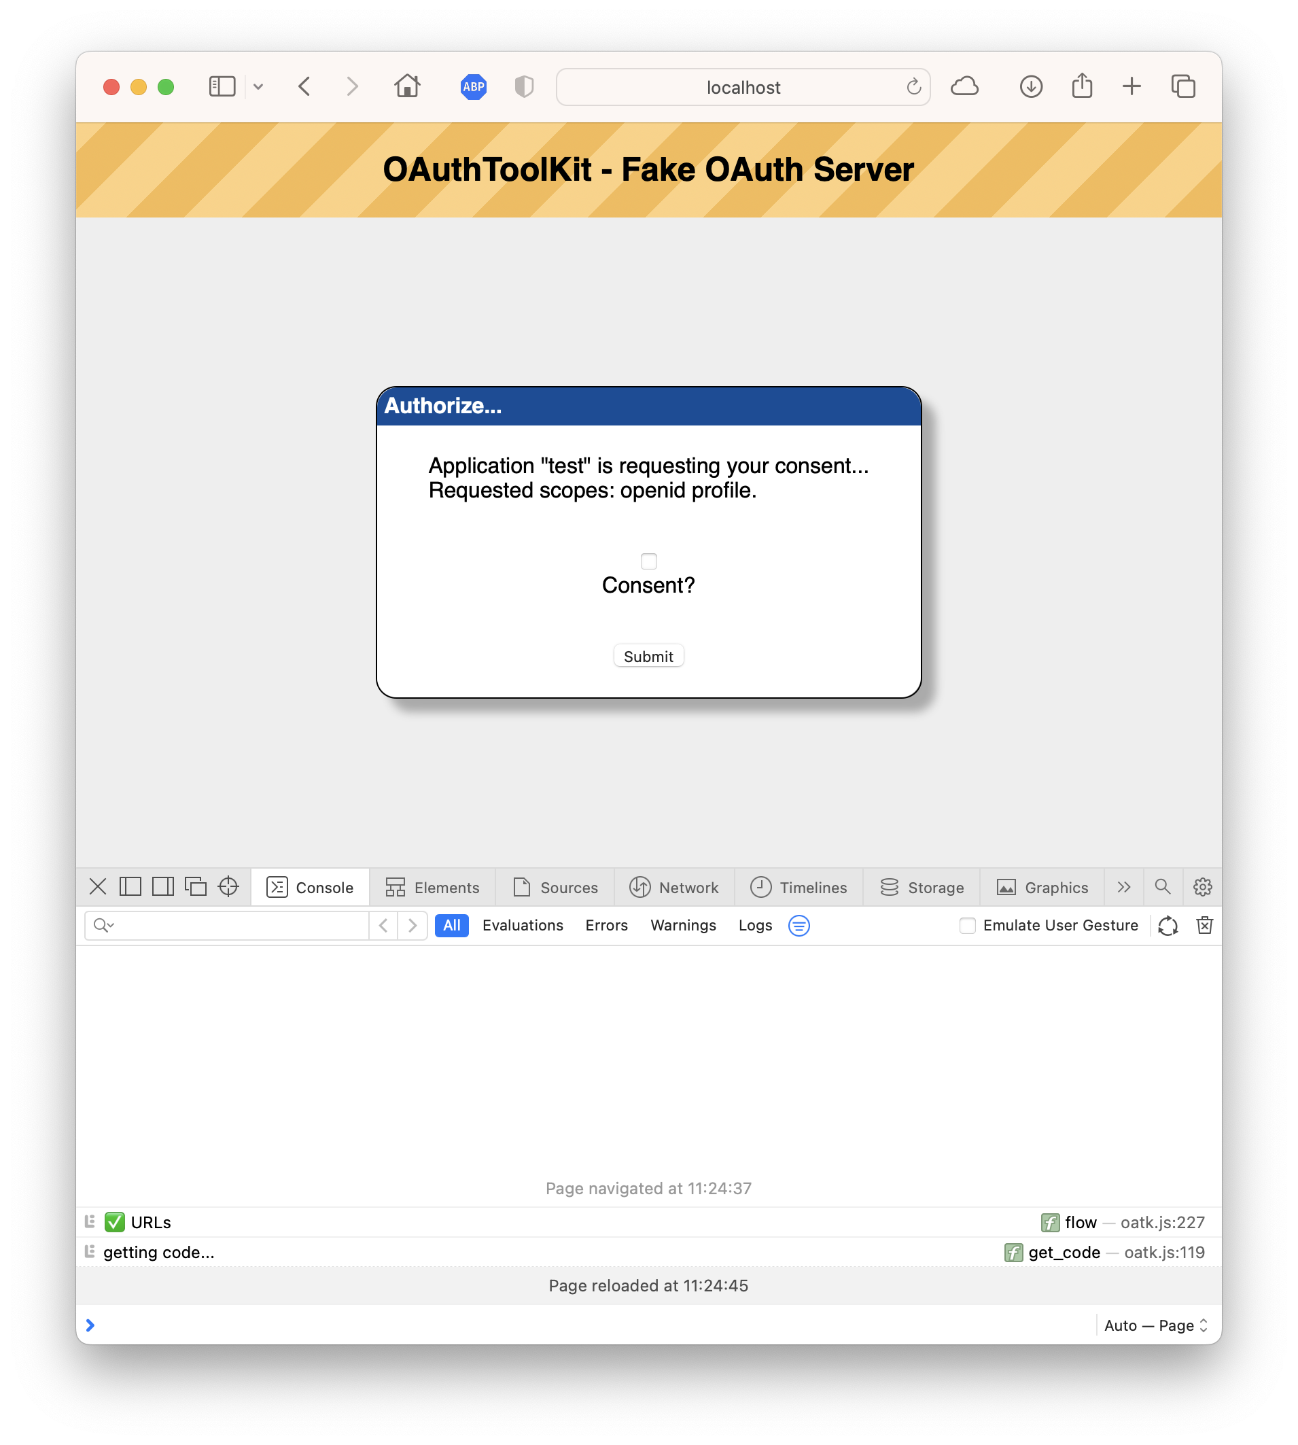Viewport: 1298px width, 1445px height.
Task: Show downloads with the download arrow icon
Action: pos(1032,87)
